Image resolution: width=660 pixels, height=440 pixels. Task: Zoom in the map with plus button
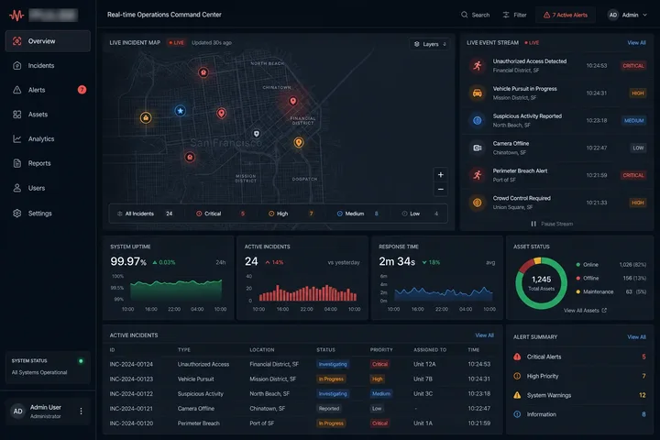440,175
